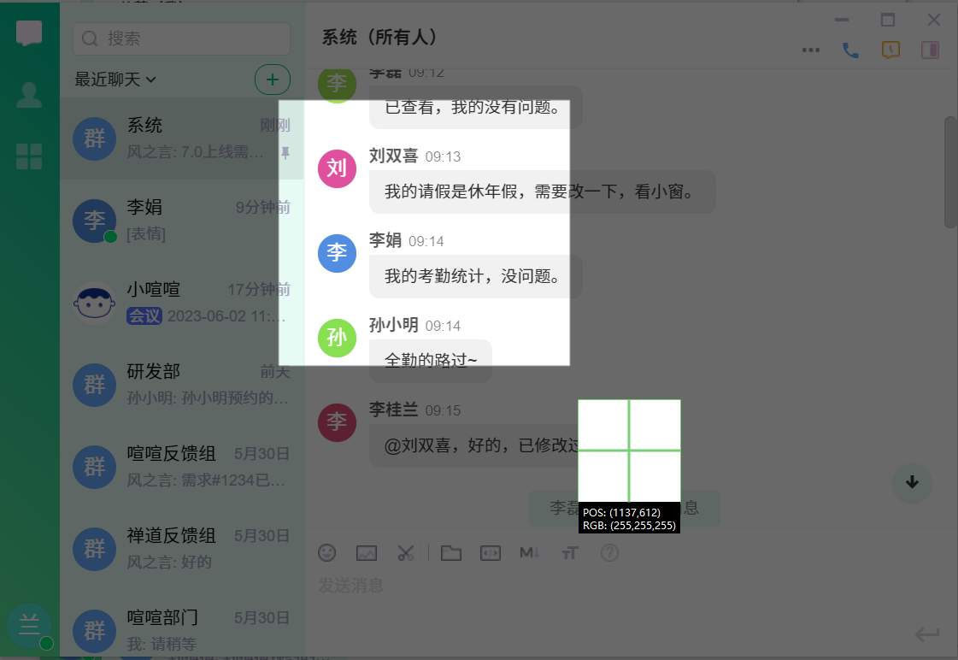Image resolution: width=958 pixels, height=660 pixels.
Task: Click the font size text icon
Action: coord(569,553)
